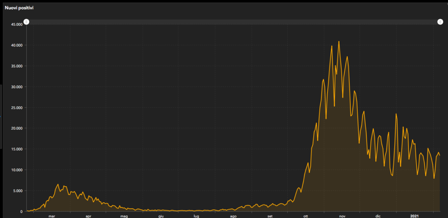
Task: Select the "set" label on time axis
Action: coord(270,216)
